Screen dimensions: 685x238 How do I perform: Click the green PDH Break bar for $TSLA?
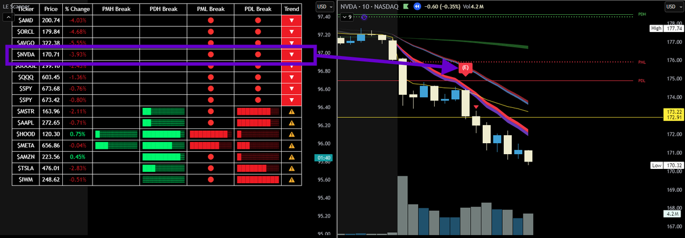coord(163,168)
